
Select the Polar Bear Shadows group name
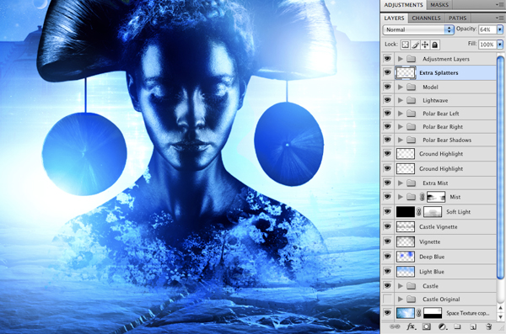pos(447,140)
